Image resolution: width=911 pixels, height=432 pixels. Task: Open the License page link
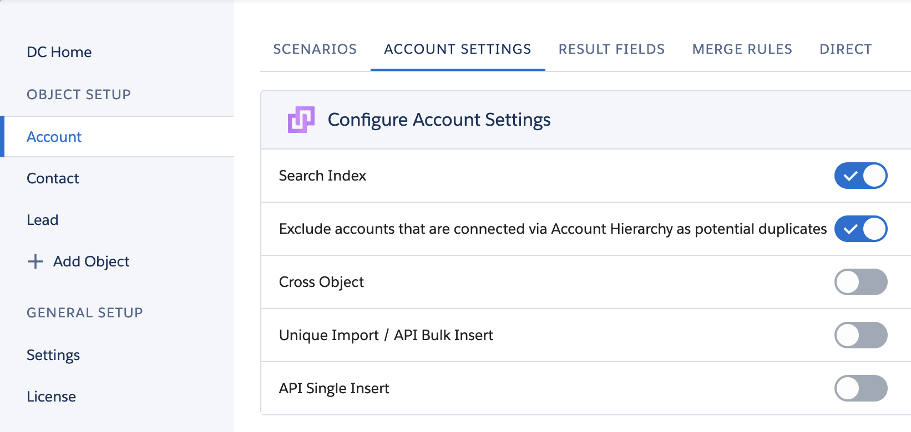point(52,397)
